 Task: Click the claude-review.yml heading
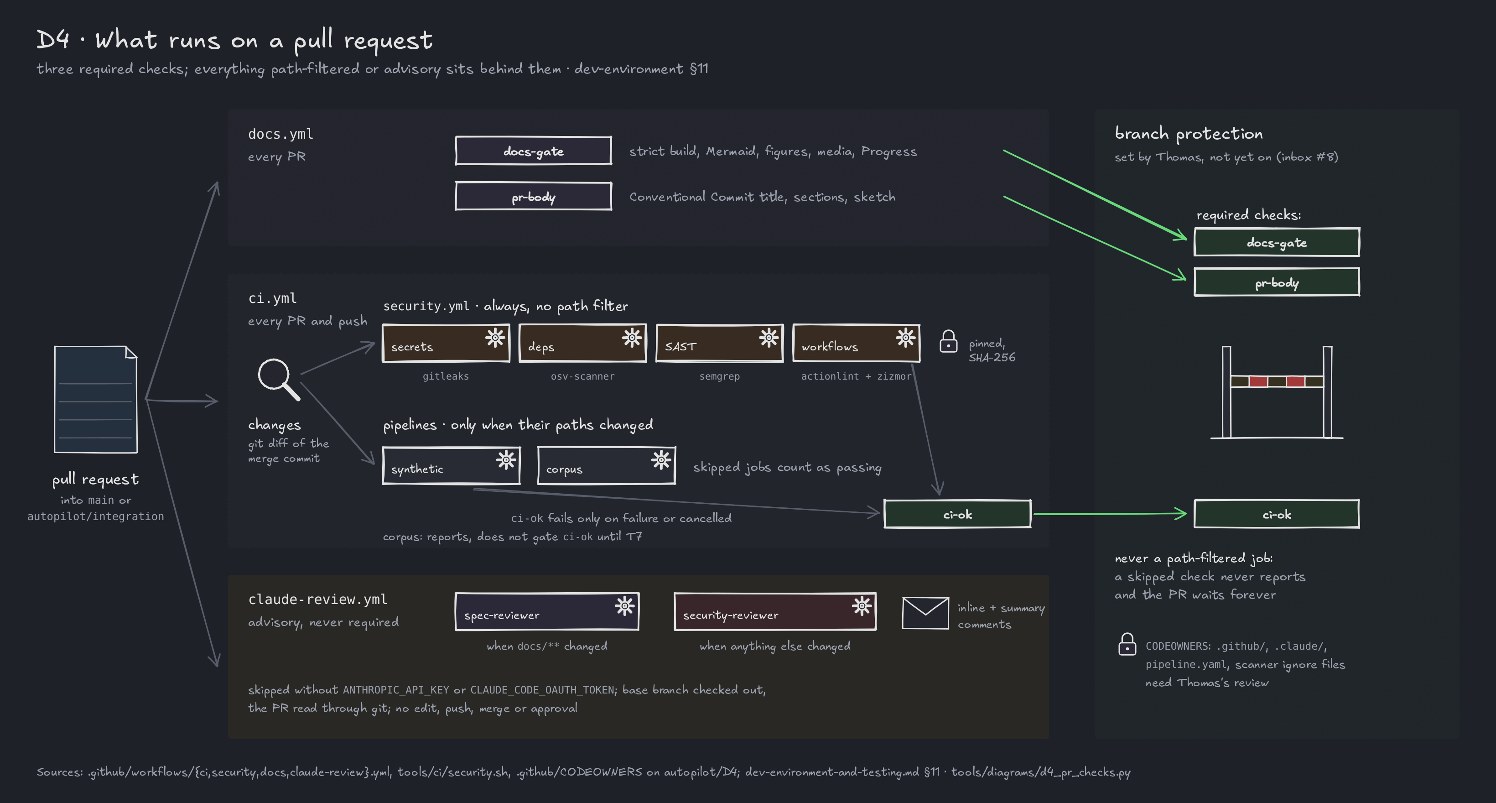click(317, 599)
